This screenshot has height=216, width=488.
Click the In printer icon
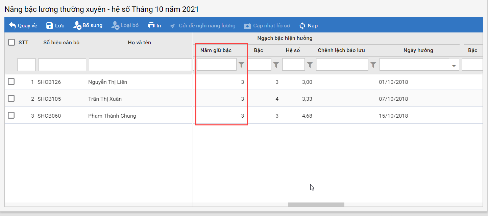[151, 25]
